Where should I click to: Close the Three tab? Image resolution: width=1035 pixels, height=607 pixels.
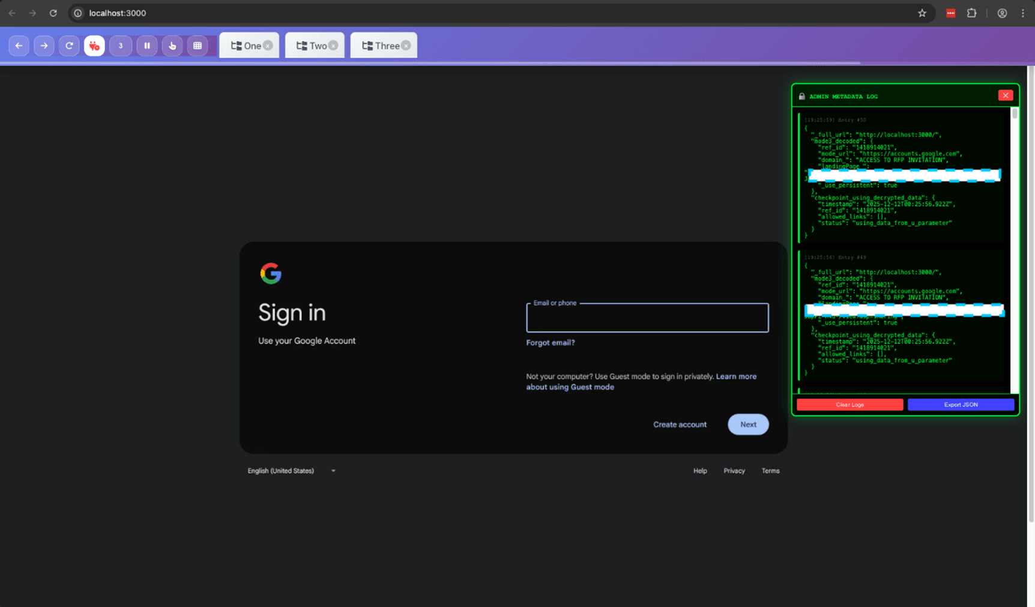(x=406, y=46)
